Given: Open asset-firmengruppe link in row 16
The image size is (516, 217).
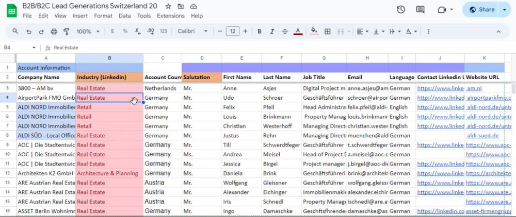Looking at the screenshot, I should [489, 211].
